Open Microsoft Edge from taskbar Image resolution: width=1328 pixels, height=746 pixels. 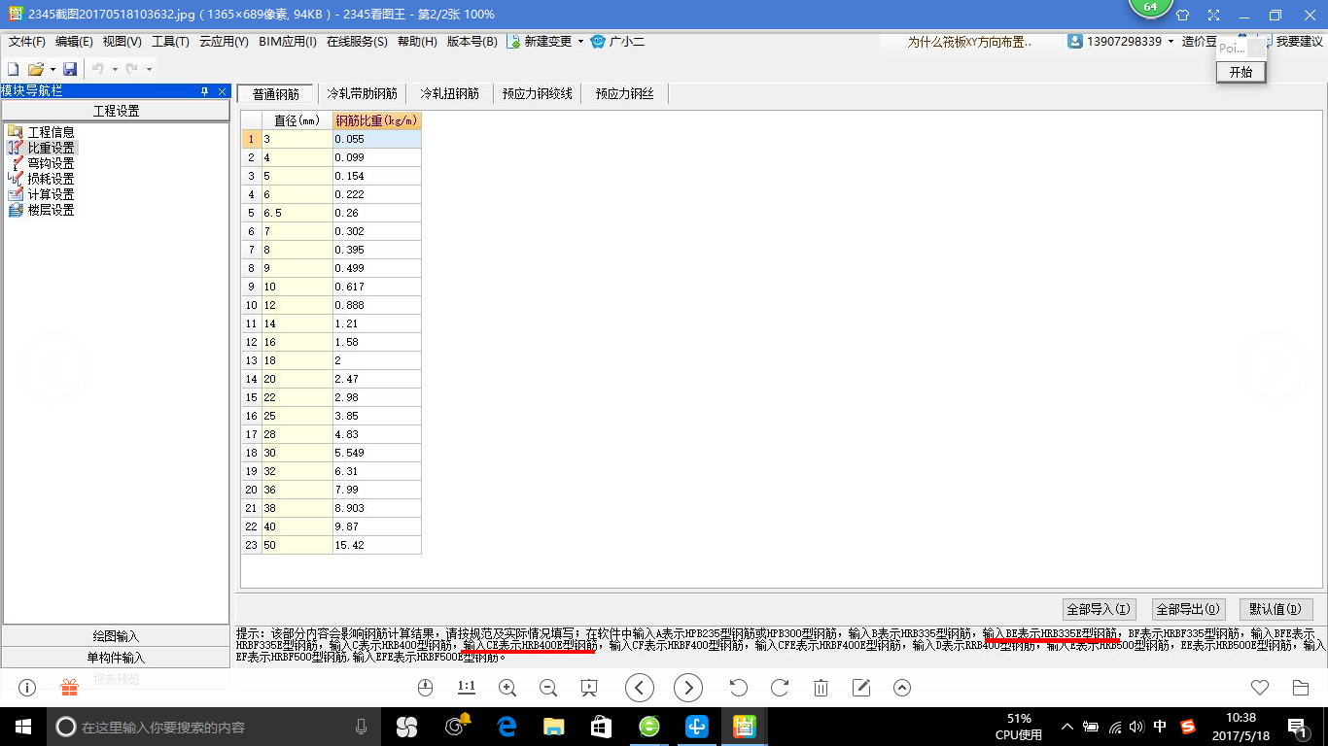click(506, 727)
